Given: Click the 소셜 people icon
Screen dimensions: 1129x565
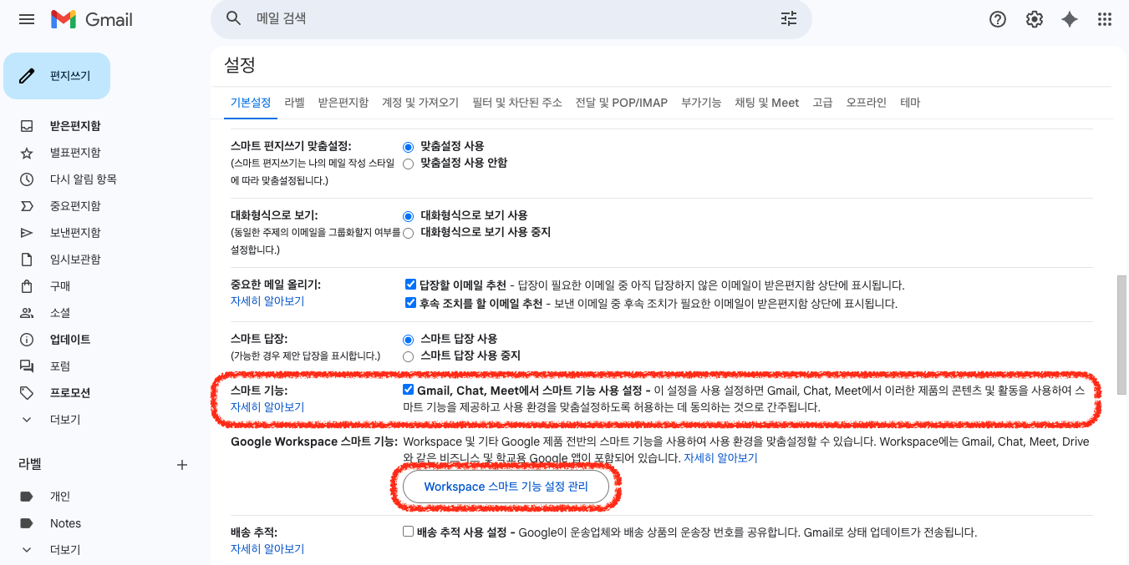Looking at the screenshot, I should click(x=27, y=313).
